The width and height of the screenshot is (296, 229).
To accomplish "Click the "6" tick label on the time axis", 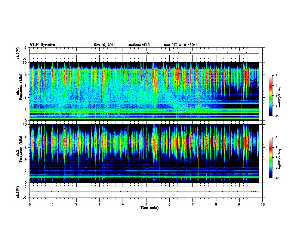I will [170, 204].
